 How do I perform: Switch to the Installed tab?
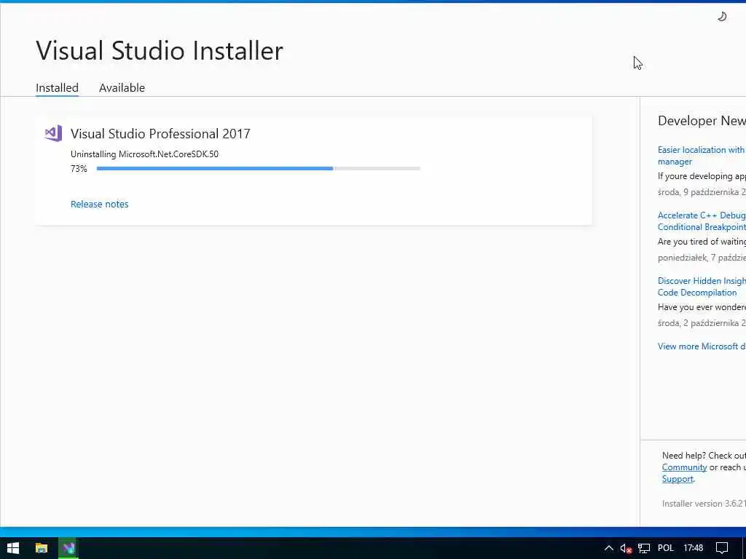(57, 88)
